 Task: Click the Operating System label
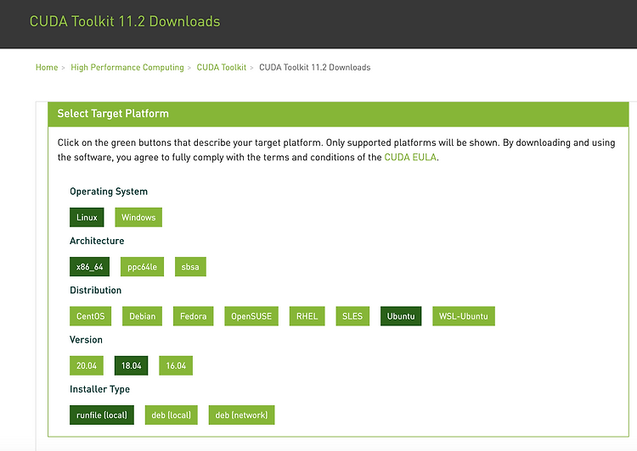tap(109, 192)
